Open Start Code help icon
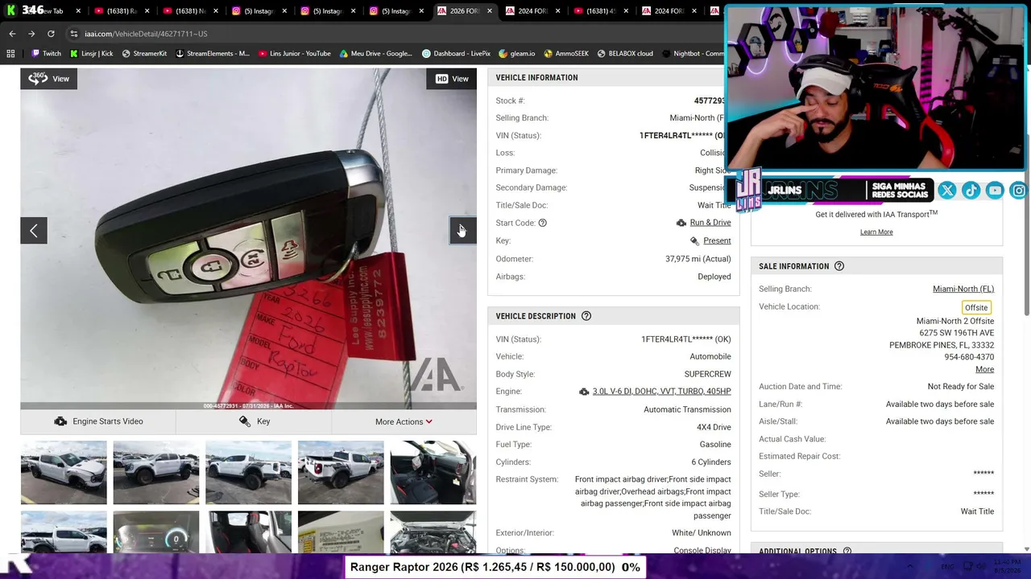The height and width of the screenshot is (579, 1031). 542,223
